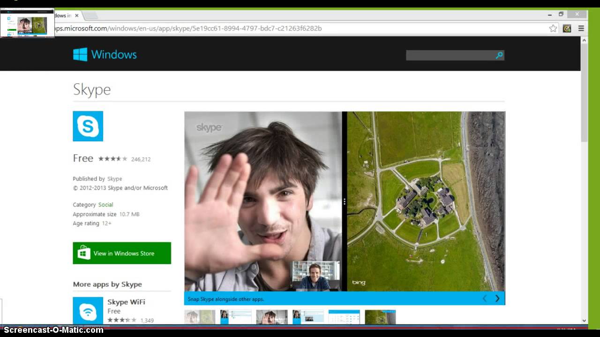This screenshot has width=600, height=337.
Task: Click the Skype rating stars
Action: 112,159
